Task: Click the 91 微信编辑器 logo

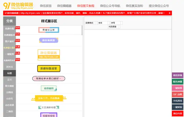Action: coord(18,6)
